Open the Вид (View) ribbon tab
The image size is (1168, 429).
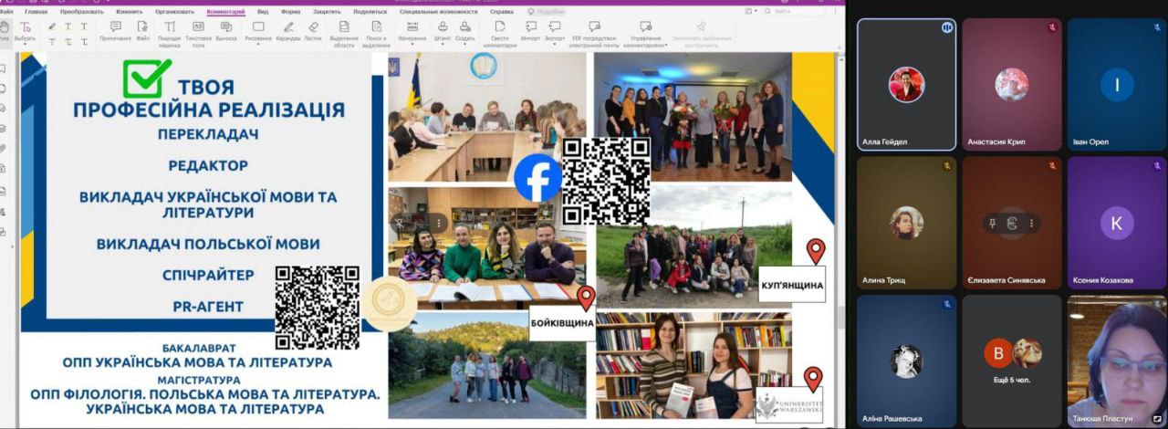point(263,12)
